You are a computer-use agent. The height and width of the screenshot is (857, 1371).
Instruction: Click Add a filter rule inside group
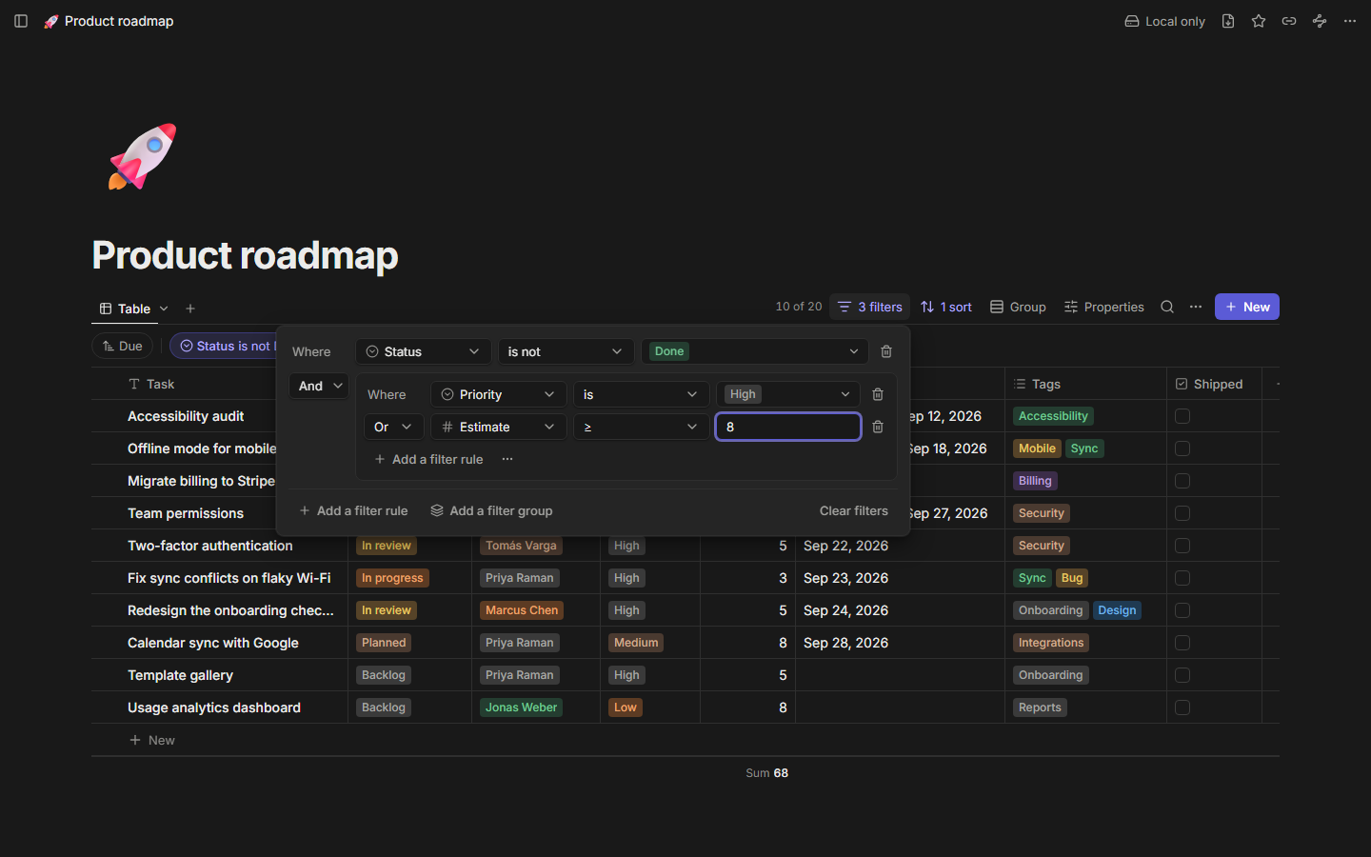[428, 459]
